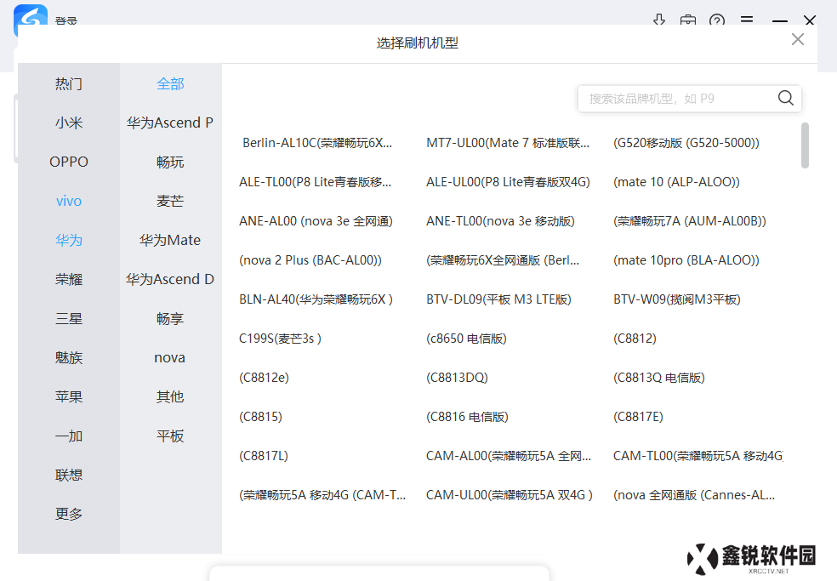Viewport: 837px width, 581px height.
Task: Select the 魅族 brand
Action: pos(69,358)
